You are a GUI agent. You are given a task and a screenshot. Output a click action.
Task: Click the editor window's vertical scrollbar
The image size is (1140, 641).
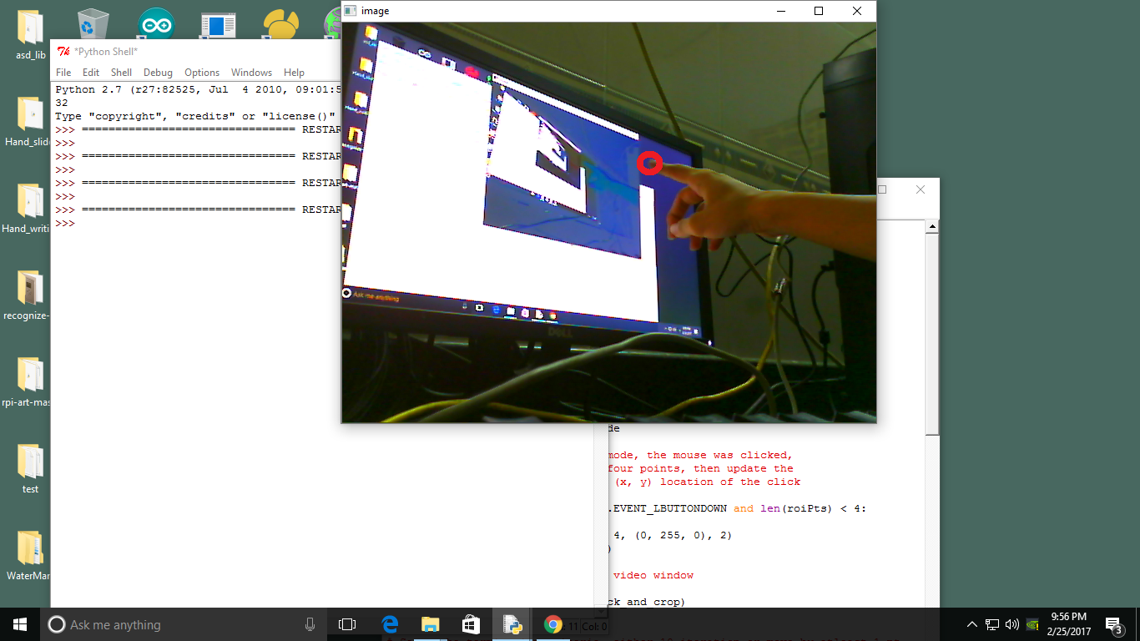[x=932, y=334]
